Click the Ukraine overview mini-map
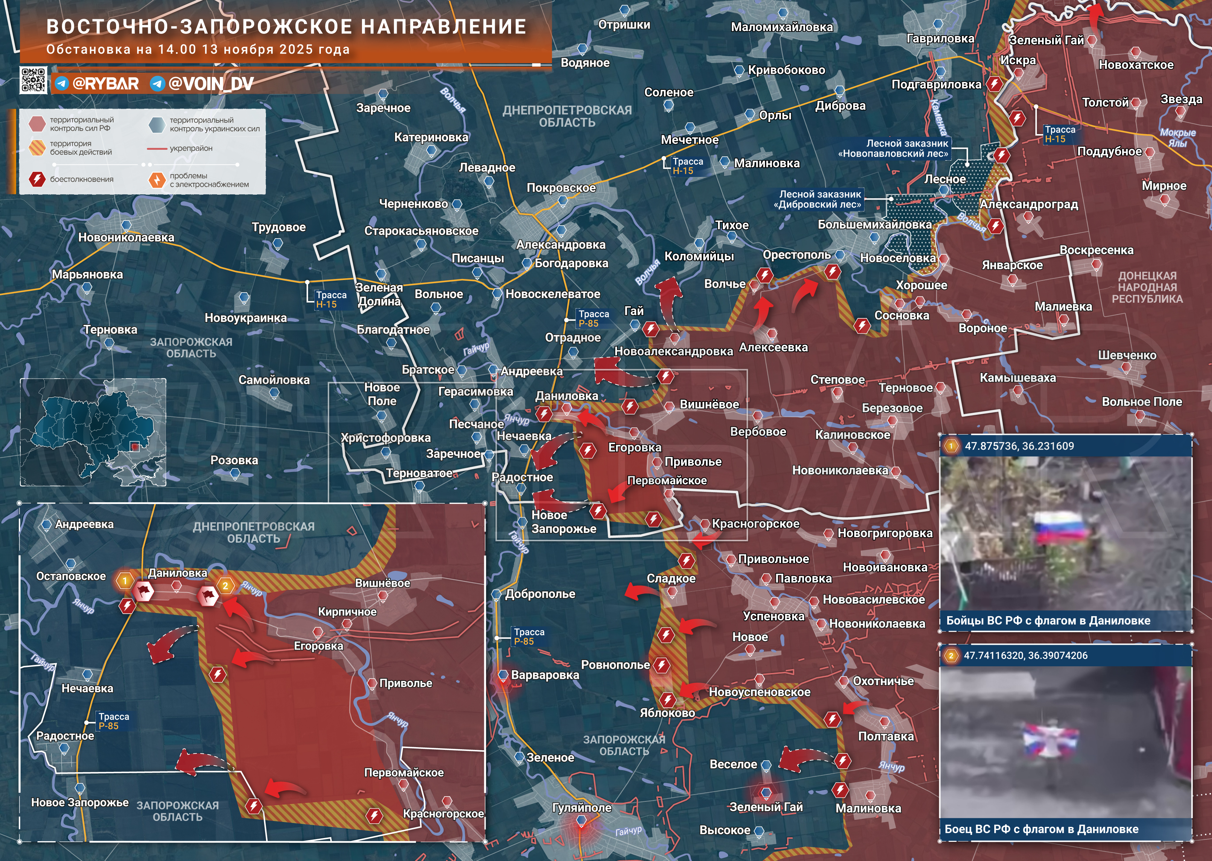This screenshot has height=861, width=1212. coord(93,432)
